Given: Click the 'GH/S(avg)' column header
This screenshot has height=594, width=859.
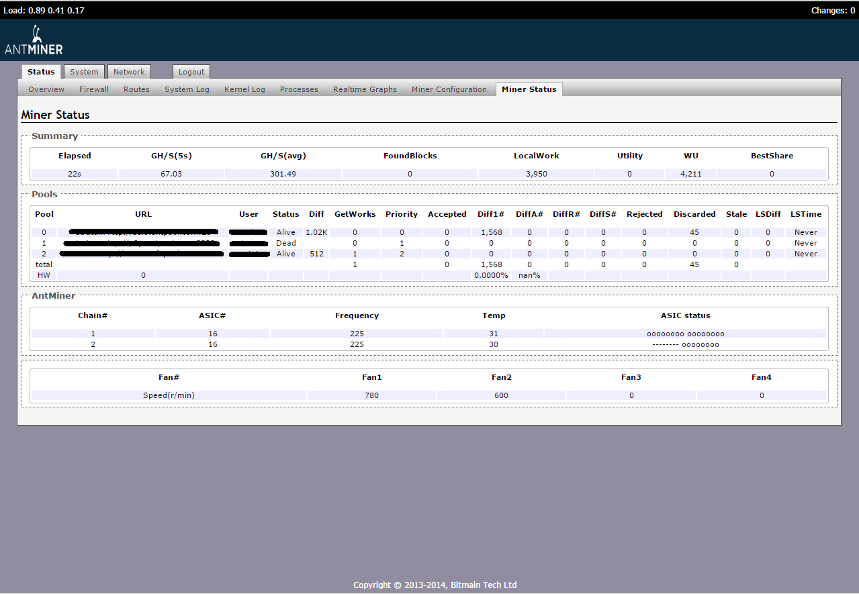Looking at the screenshot, I should [283, 156].
